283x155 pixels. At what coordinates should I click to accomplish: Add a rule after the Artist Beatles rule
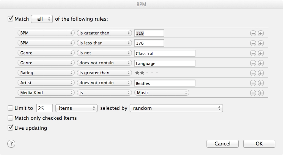point(261,83)
